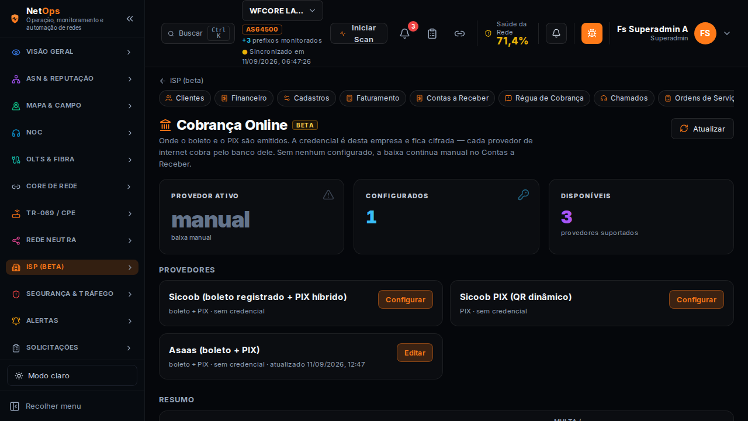Click the eye icon for Visão Geral
748x421 pixels.
tap(16, 52)
